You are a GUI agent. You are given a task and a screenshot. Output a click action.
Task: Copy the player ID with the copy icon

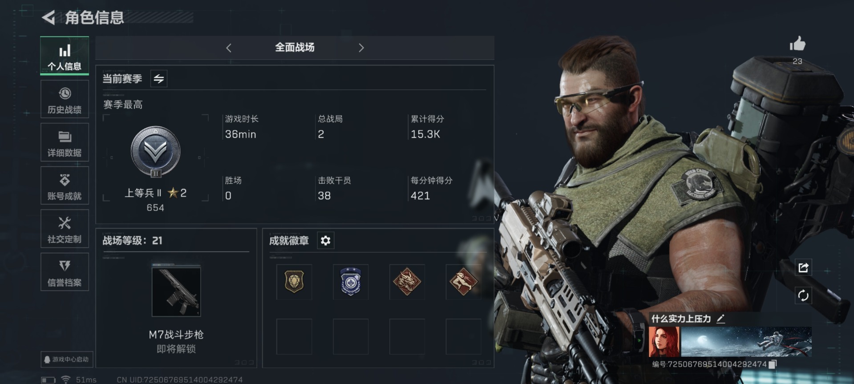tap(773, 364)
